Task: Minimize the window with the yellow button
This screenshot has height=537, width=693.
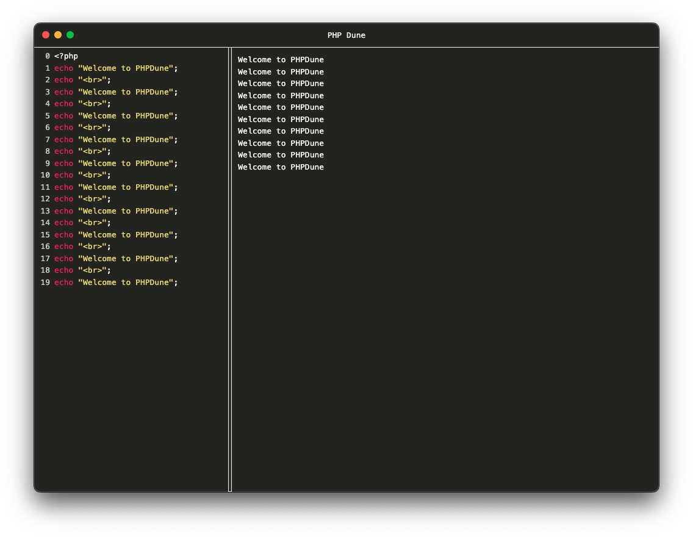Action: tap(58, 35)
